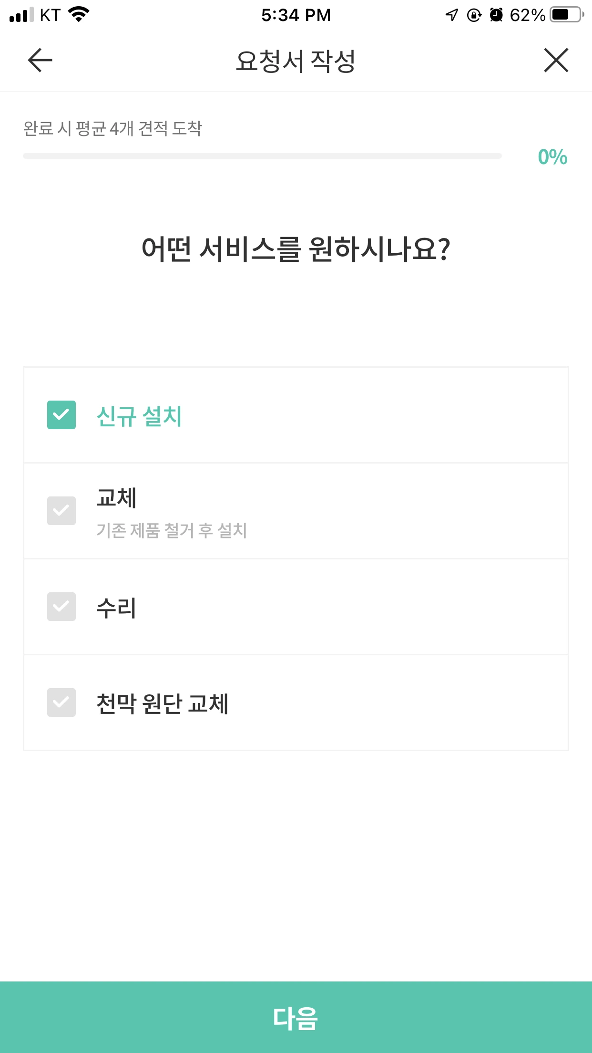Tap the 0% progress indicator

click(x=552, y=157)
